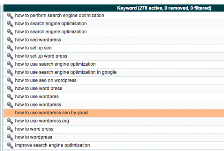Click key icon beside 'how to search engine optimization'
Screen dimensions: 224x151
coord(10,32)
